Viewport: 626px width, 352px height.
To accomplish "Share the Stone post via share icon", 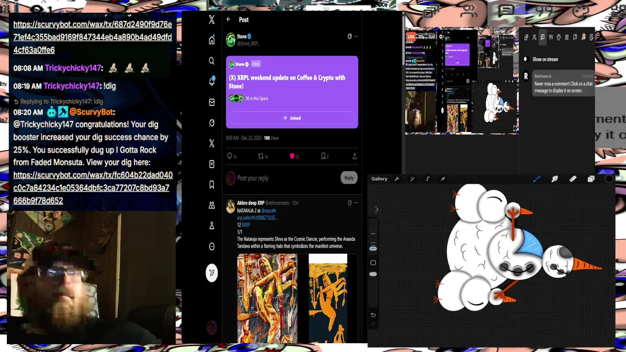I will click(355, 156).
